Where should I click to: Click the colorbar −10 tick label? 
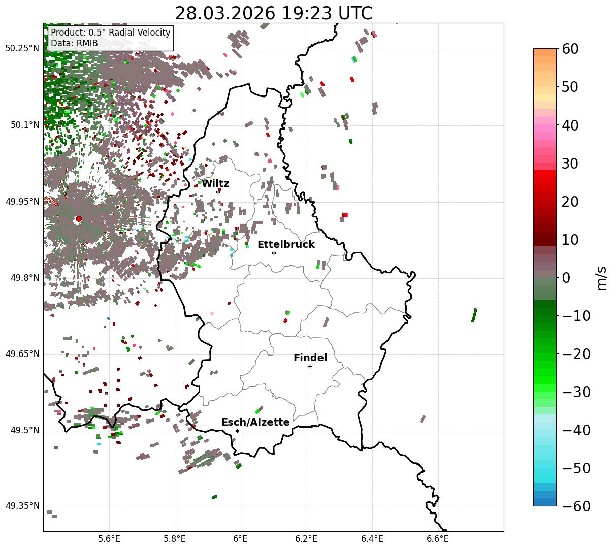click(x=576, y=315)
